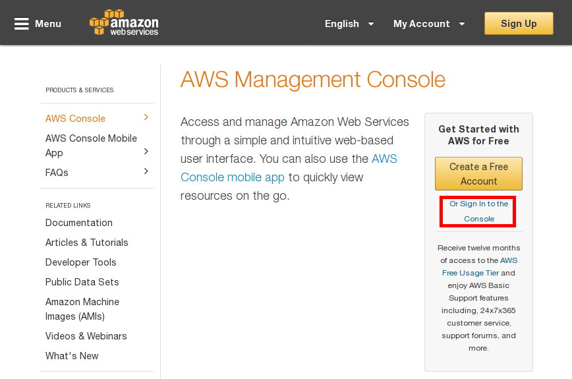Visit Articles & Tutorials link
This screenshot has height=379, width=572.
click(87, 243)
